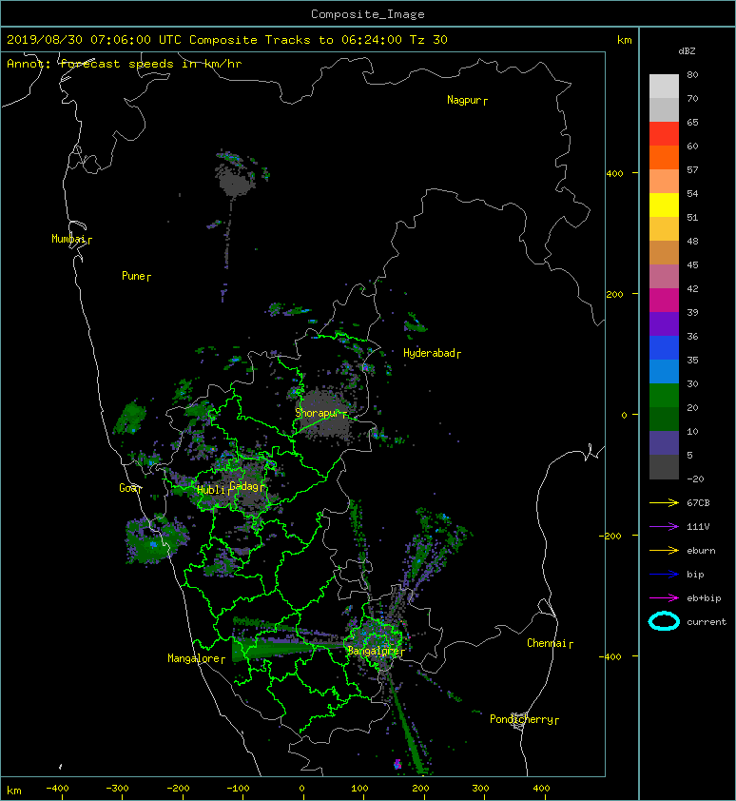Select the 30 dBZ green swatch

point(664,395)
